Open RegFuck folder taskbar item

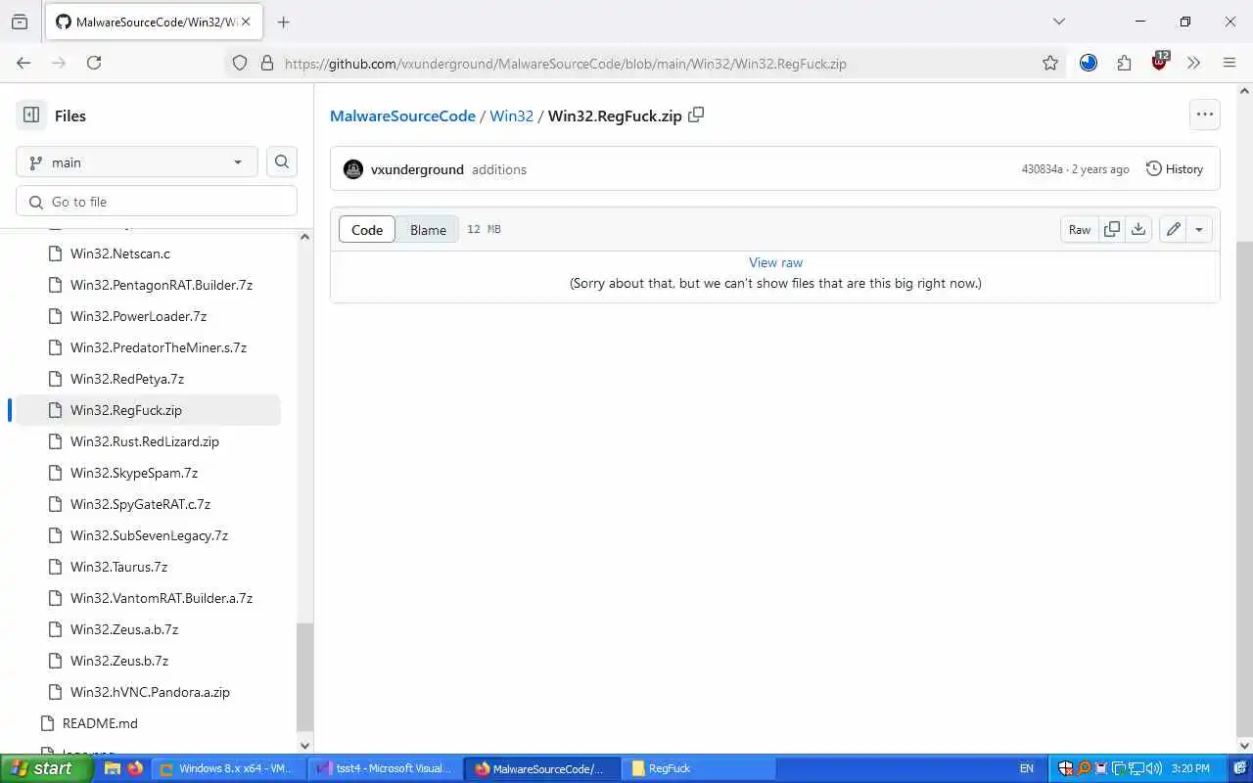click(699, 768)
